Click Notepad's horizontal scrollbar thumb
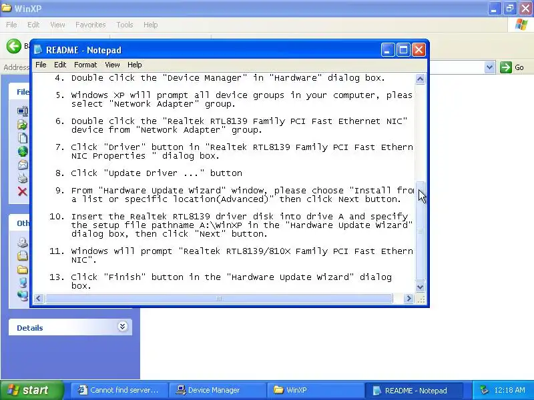Image resolution: width=534 pixels, height=400 pixels. [x=219, y=299]
